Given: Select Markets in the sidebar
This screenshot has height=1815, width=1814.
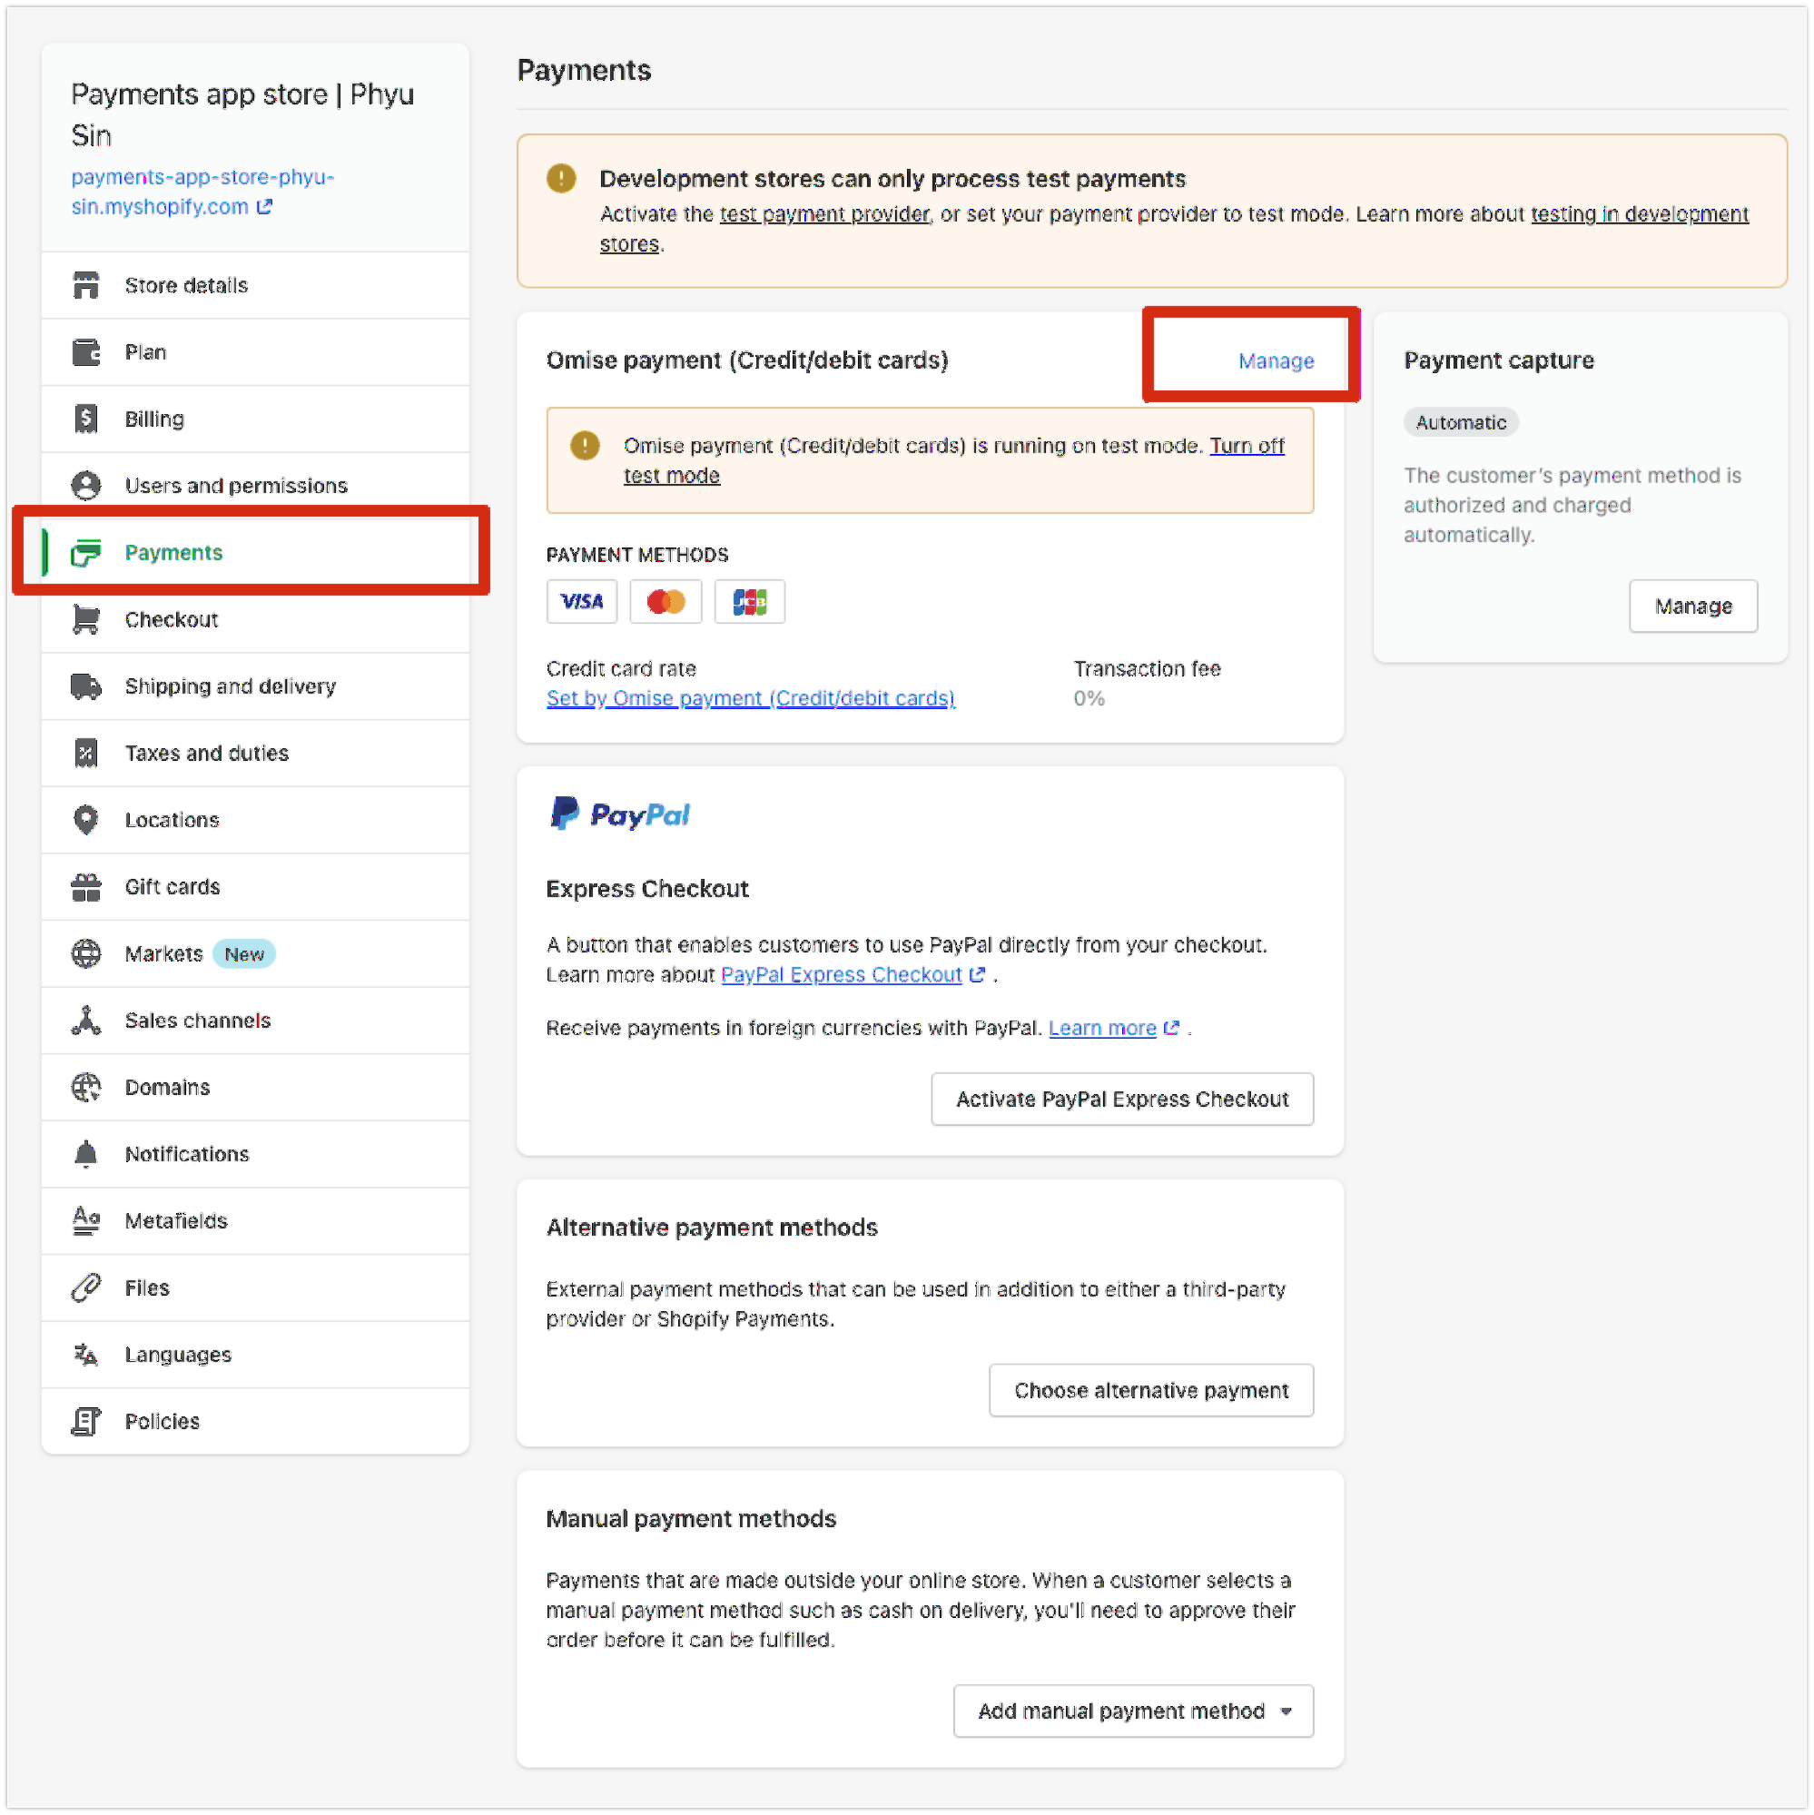Looking at the screenshot, I should pyautogui.click(x=163, y=953).
